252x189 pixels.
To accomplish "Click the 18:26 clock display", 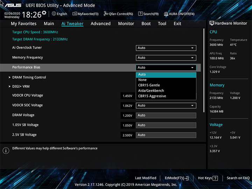I will point(31,15).
